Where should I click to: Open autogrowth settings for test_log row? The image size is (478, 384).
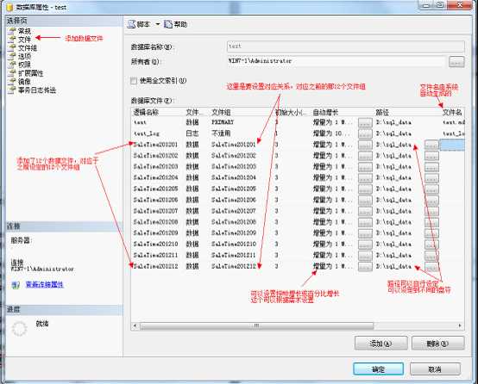point(365,133)
